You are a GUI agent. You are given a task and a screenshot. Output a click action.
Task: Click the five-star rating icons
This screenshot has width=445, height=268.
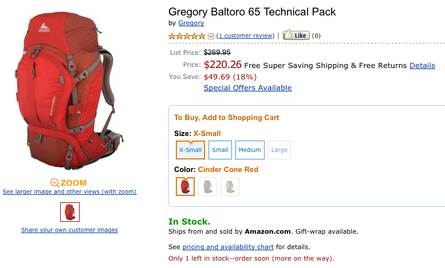pyautogui.click(x=187, y=36)
